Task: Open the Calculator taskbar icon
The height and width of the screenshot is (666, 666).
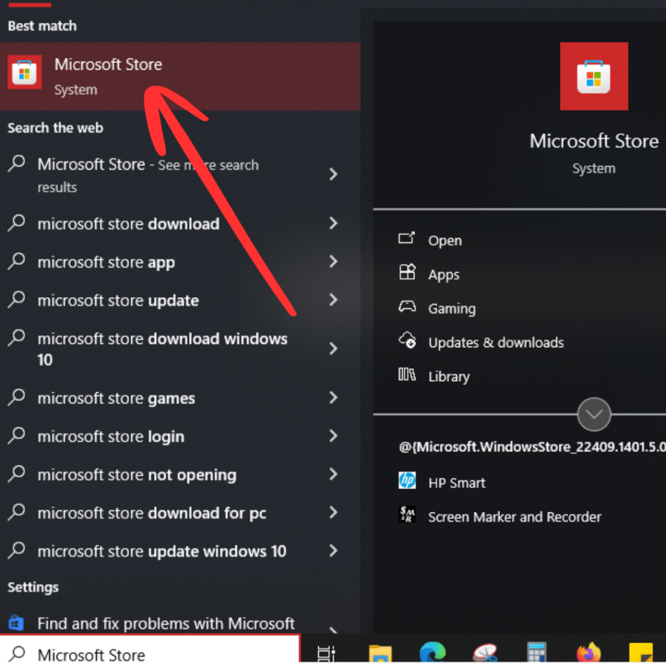Action: [536, 653]
